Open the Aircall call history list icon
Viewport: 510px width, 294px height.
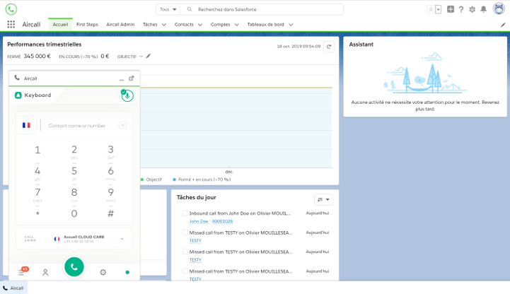tap(21, 272)
